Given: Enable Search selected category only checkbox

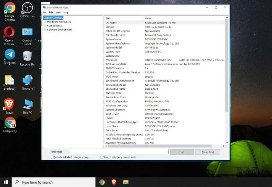Looking at the screenshot, I should tap(52, 157).
